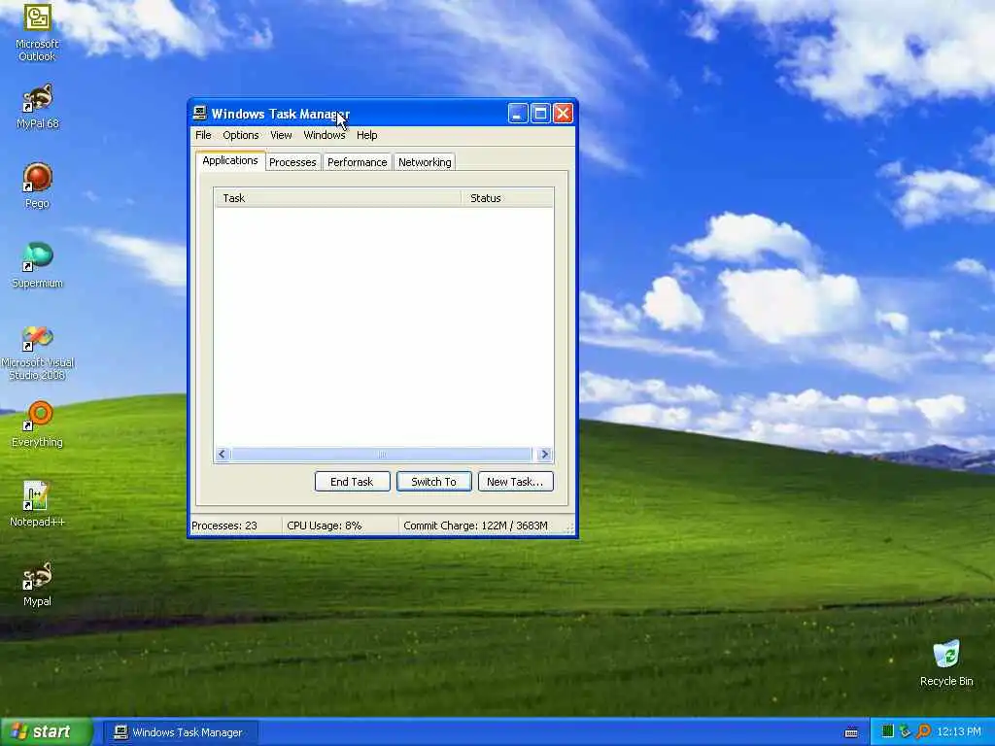Image resolution: width=995 pixels, height=746 pixels.
Task: Click the Windows Task Manager taskbar button
Action: point(180,732)
